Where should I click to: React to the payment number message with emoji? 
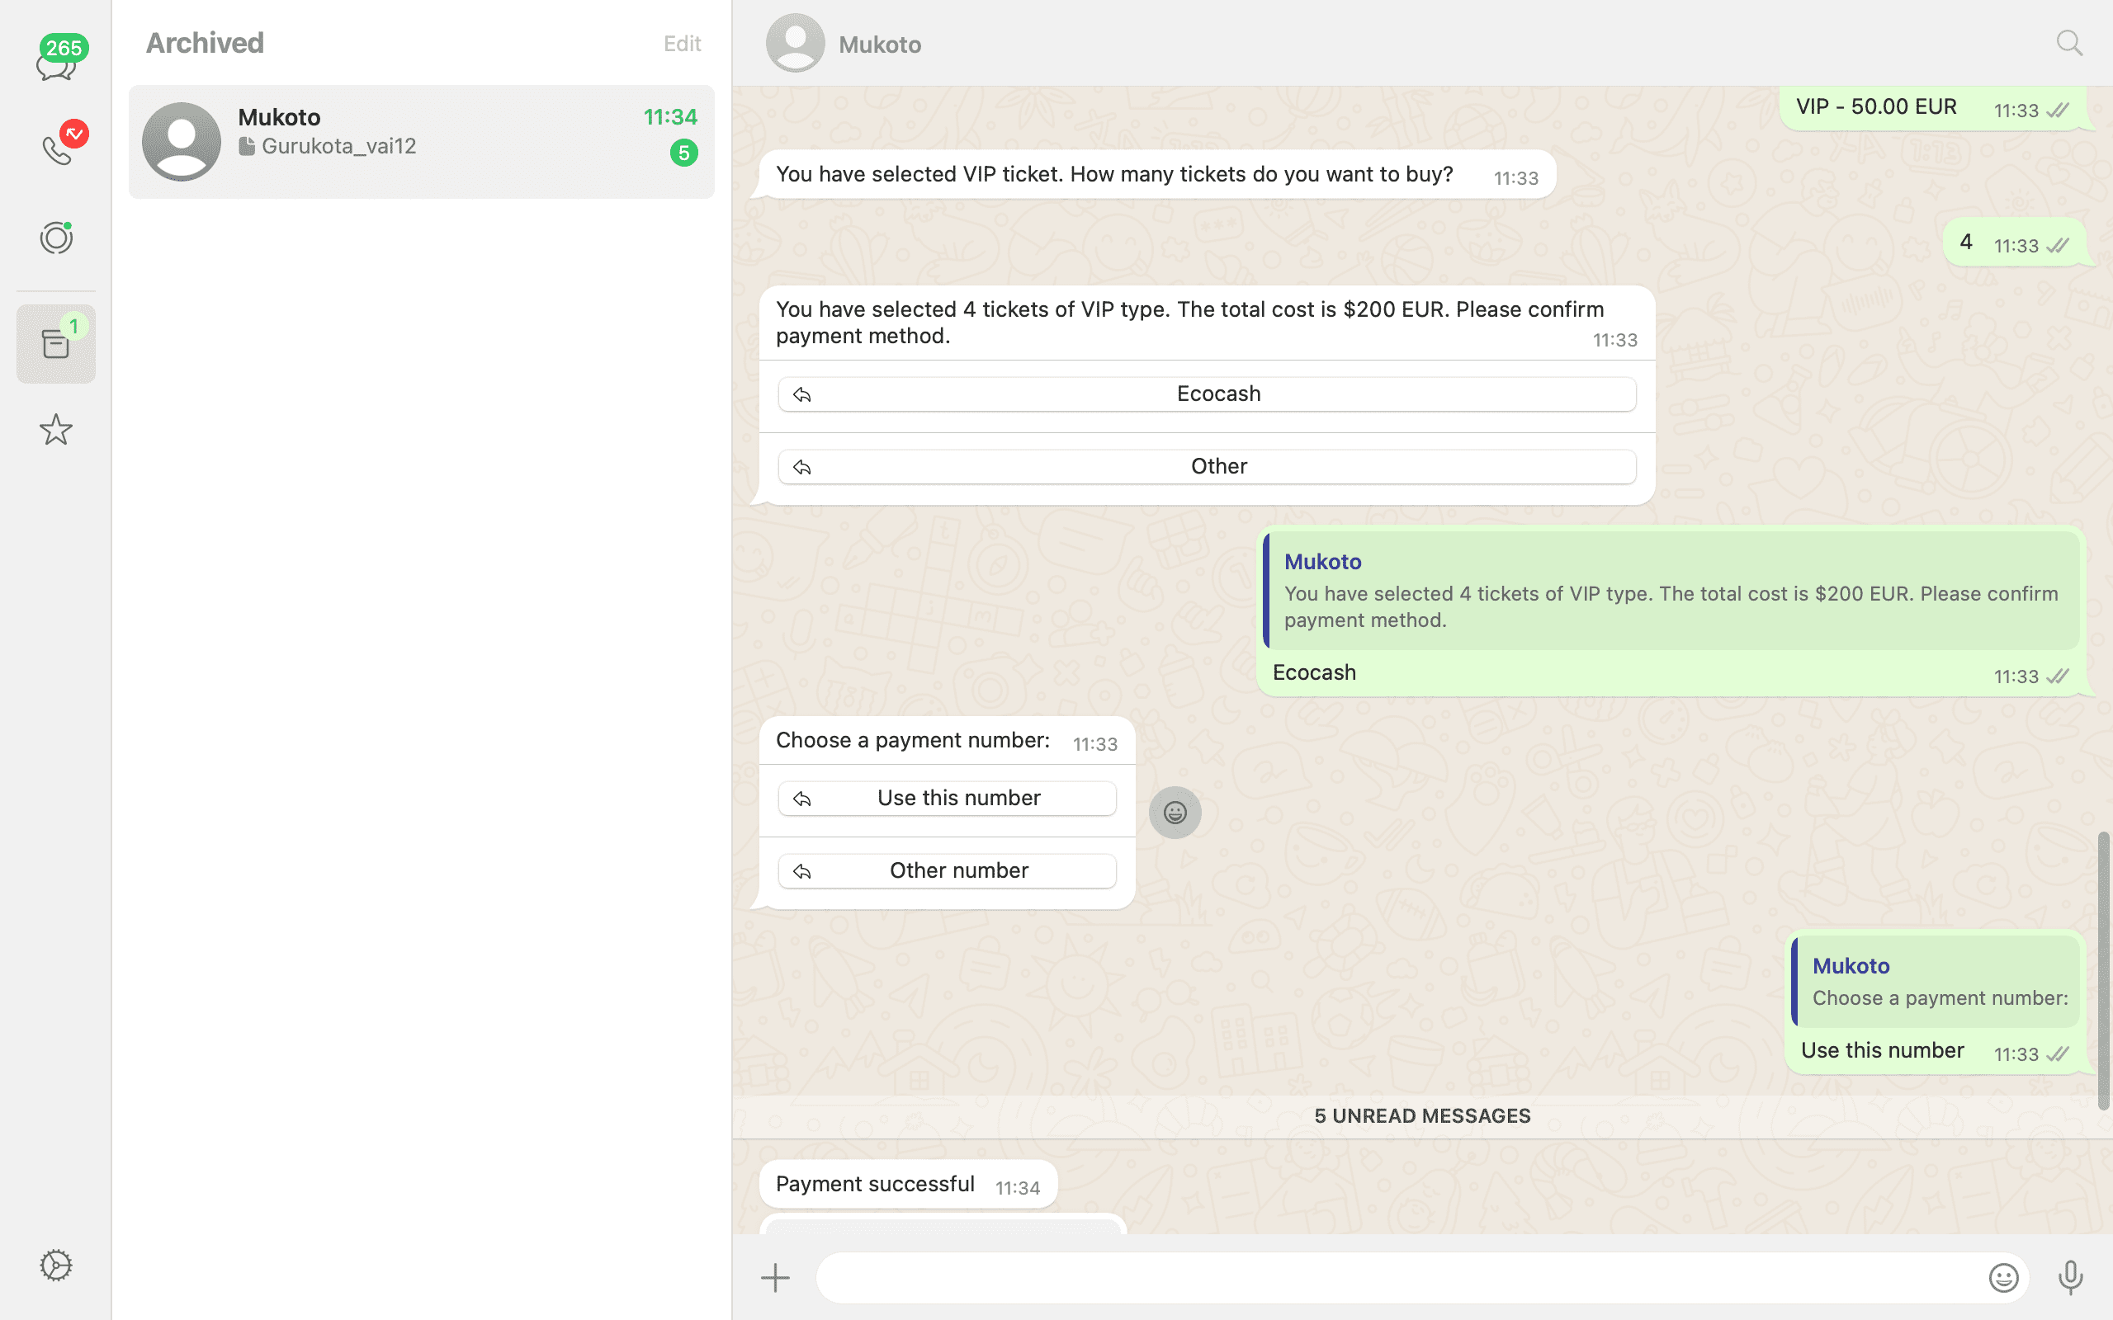(x=1175, y=813)
